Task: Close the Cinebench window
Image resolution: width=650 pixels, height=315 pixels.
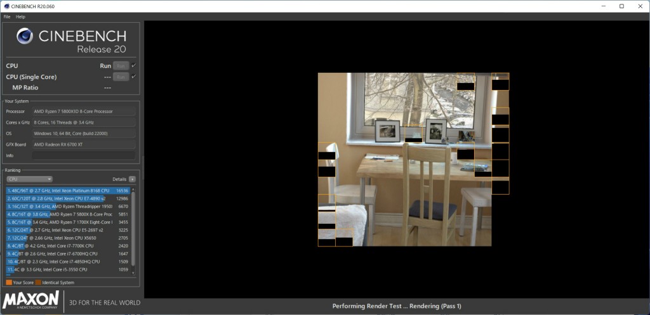Action: tap(640, 6)
